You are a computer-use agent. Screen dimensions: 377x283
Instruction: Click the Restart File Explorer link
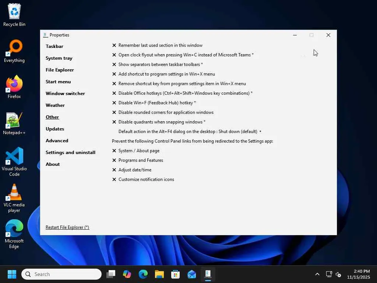(x=67, y=227)
